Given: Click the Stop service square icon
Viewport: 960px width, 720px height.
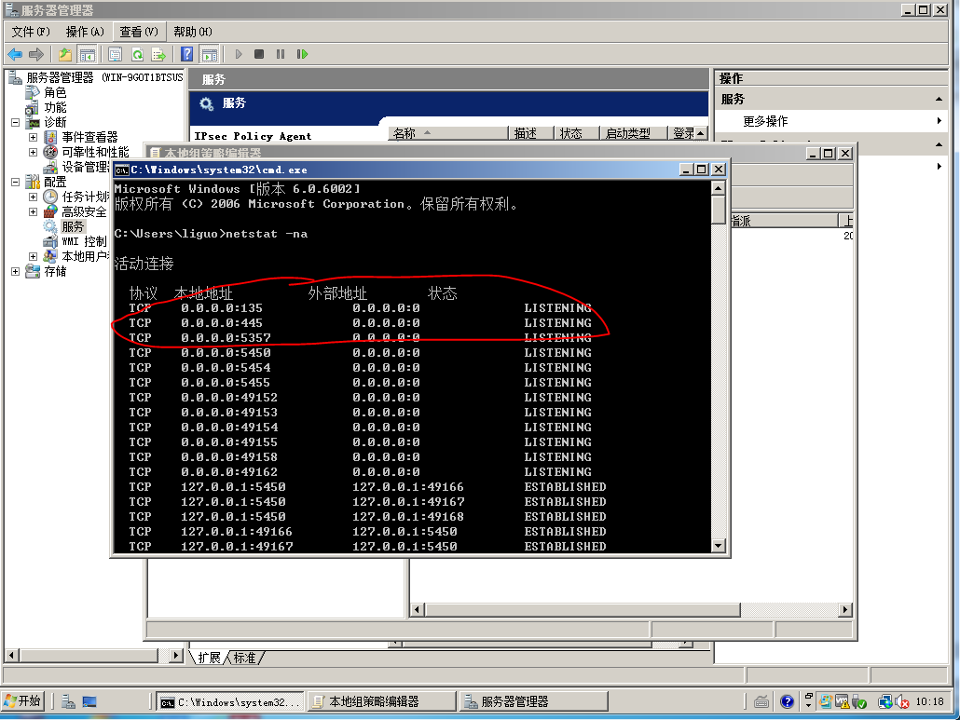Looking at the screenshot, I should pos(259,55).
